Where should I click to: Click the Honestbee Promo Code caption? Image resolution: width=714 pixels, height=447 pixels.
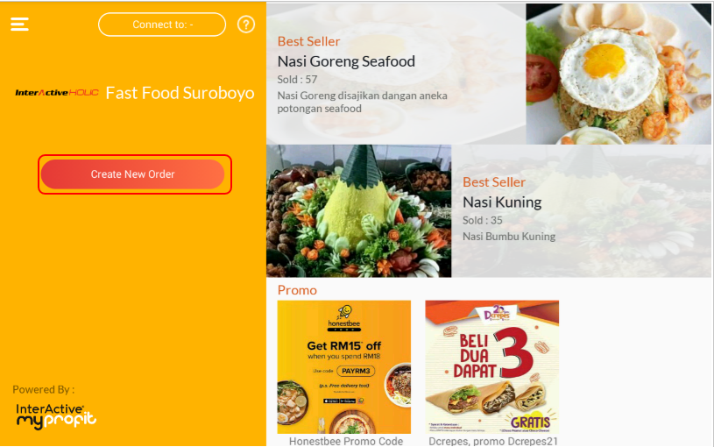tap(346, 441)
